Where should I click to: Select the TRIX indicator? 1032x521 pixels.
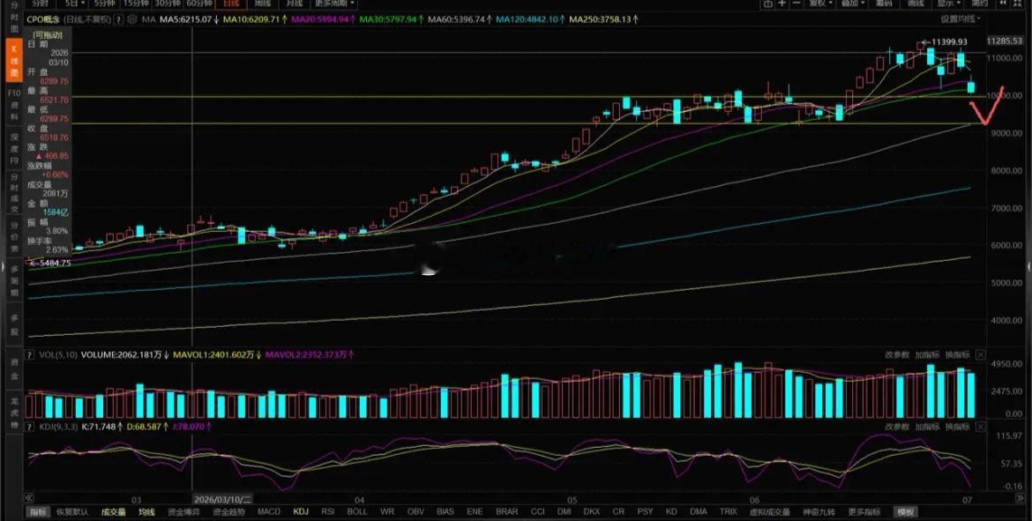click(x=729, y=512)
